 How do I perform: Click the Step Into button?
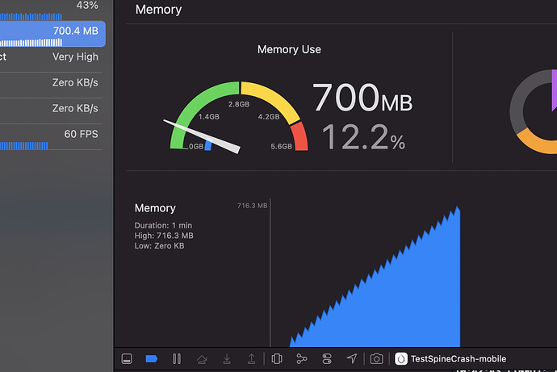coord(227,359)
